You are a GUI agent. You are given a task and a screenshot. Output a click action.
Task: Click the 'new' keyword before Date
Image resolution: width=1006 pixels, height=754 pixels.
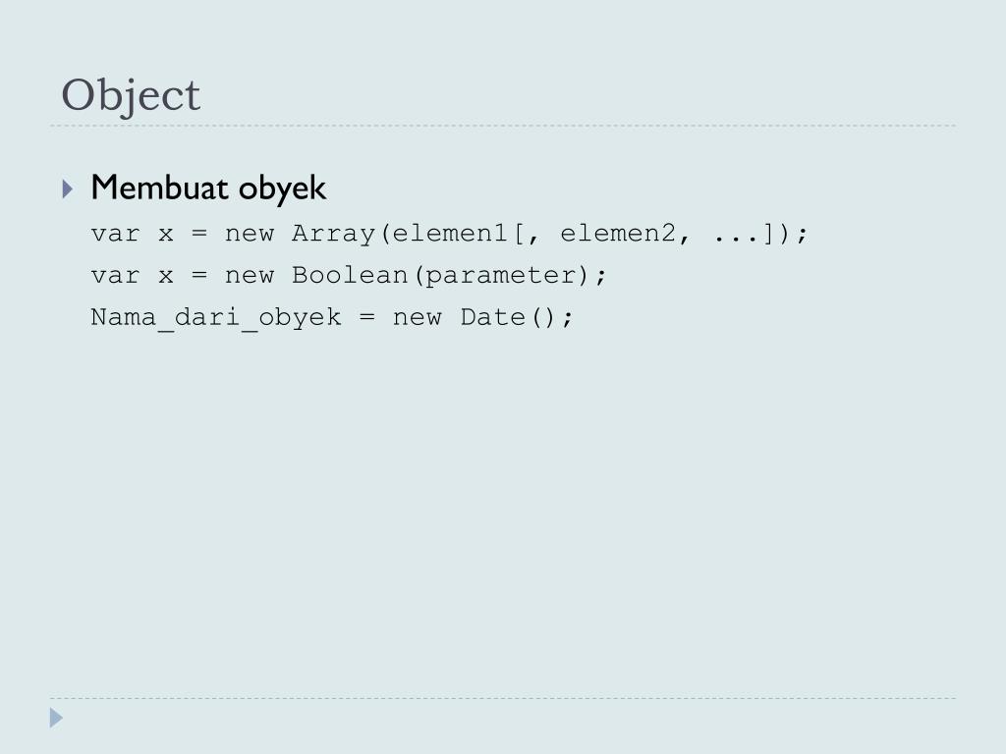point(417,319)
